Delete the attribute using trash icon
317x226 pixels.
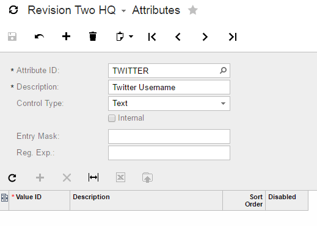93,37
